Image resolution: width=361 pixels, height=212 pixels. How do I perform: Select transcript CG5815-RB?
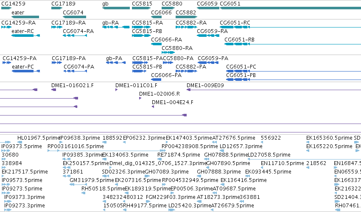point(147,31)
